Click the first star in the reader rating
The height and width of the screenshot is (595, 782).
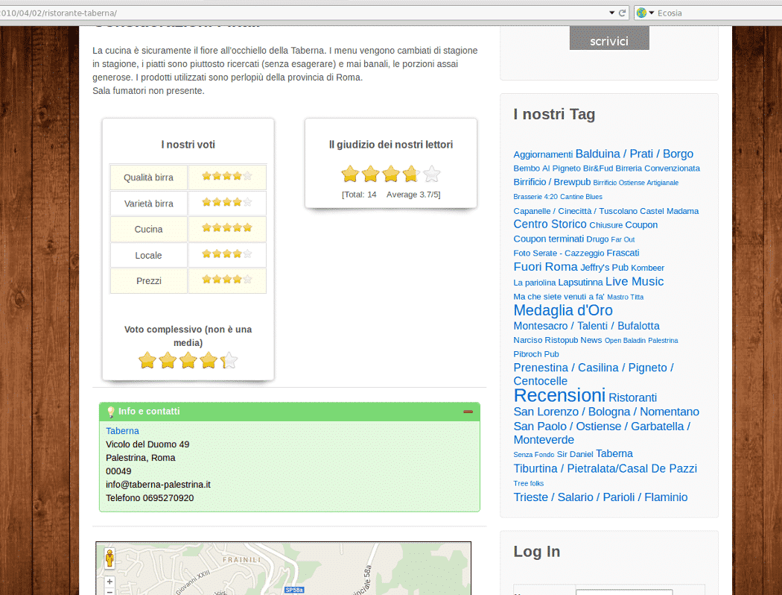click(x=349, y=174)
